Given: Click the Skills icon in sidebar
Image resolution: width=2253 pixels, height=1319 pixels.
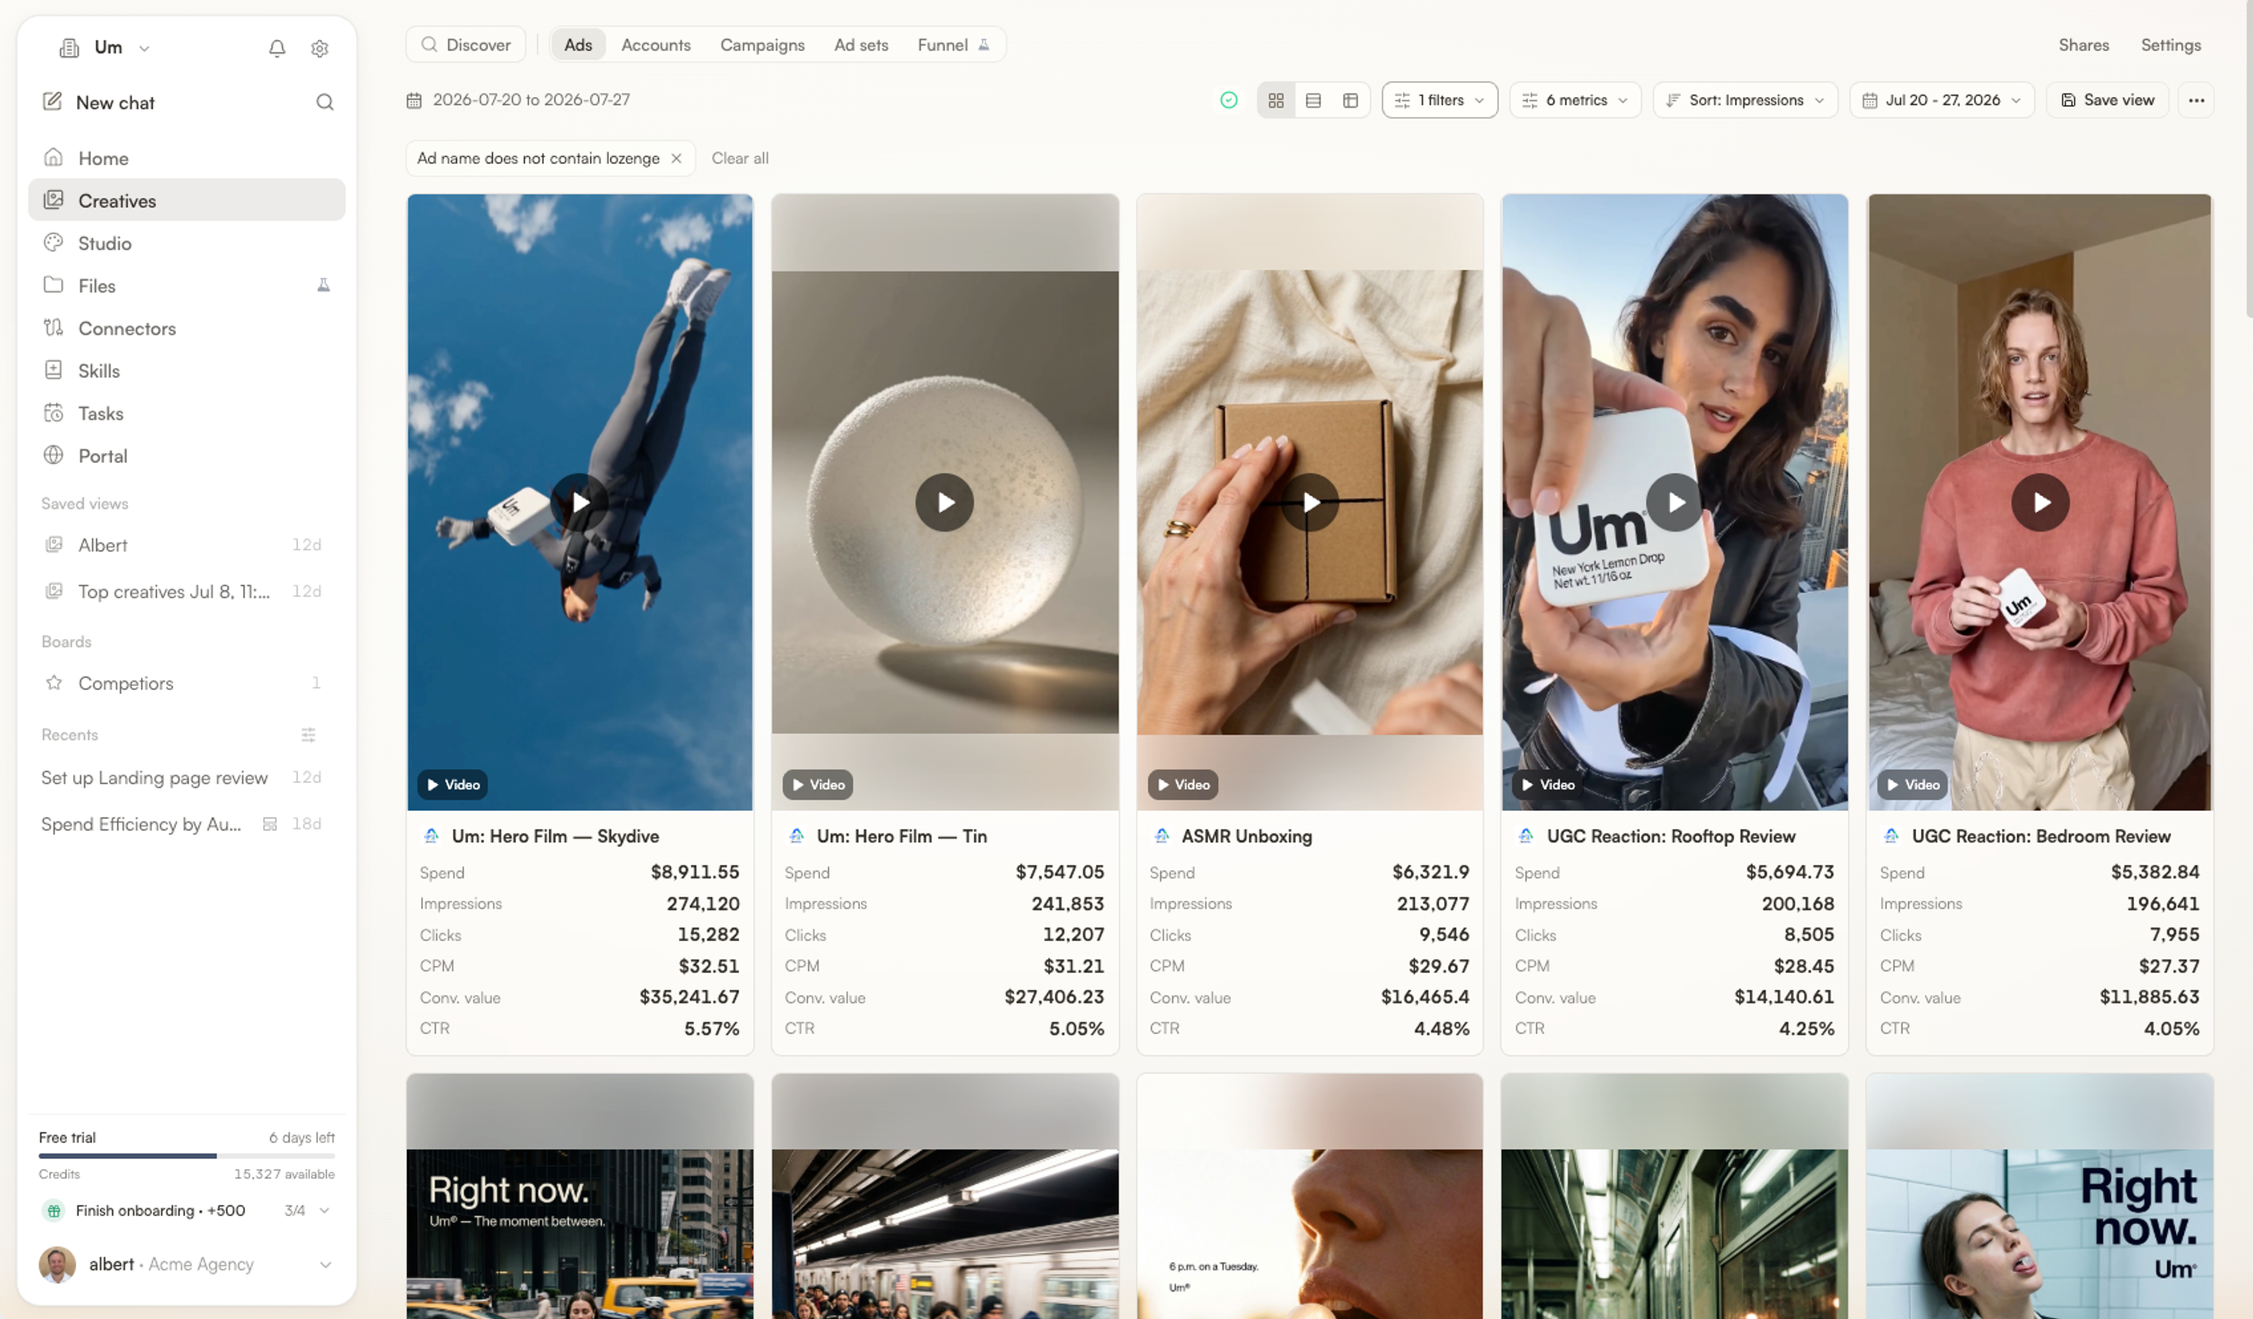Looking at the screenshot, I should tap(53, 369).
